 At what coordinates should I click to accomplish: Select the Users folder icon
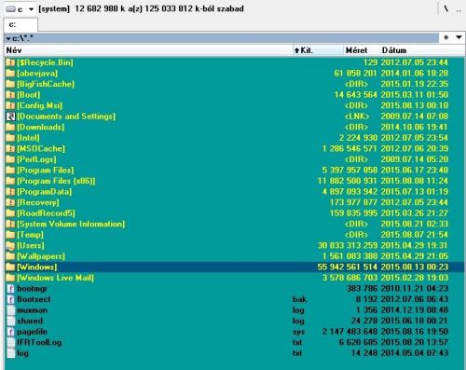tap(10, 245)
